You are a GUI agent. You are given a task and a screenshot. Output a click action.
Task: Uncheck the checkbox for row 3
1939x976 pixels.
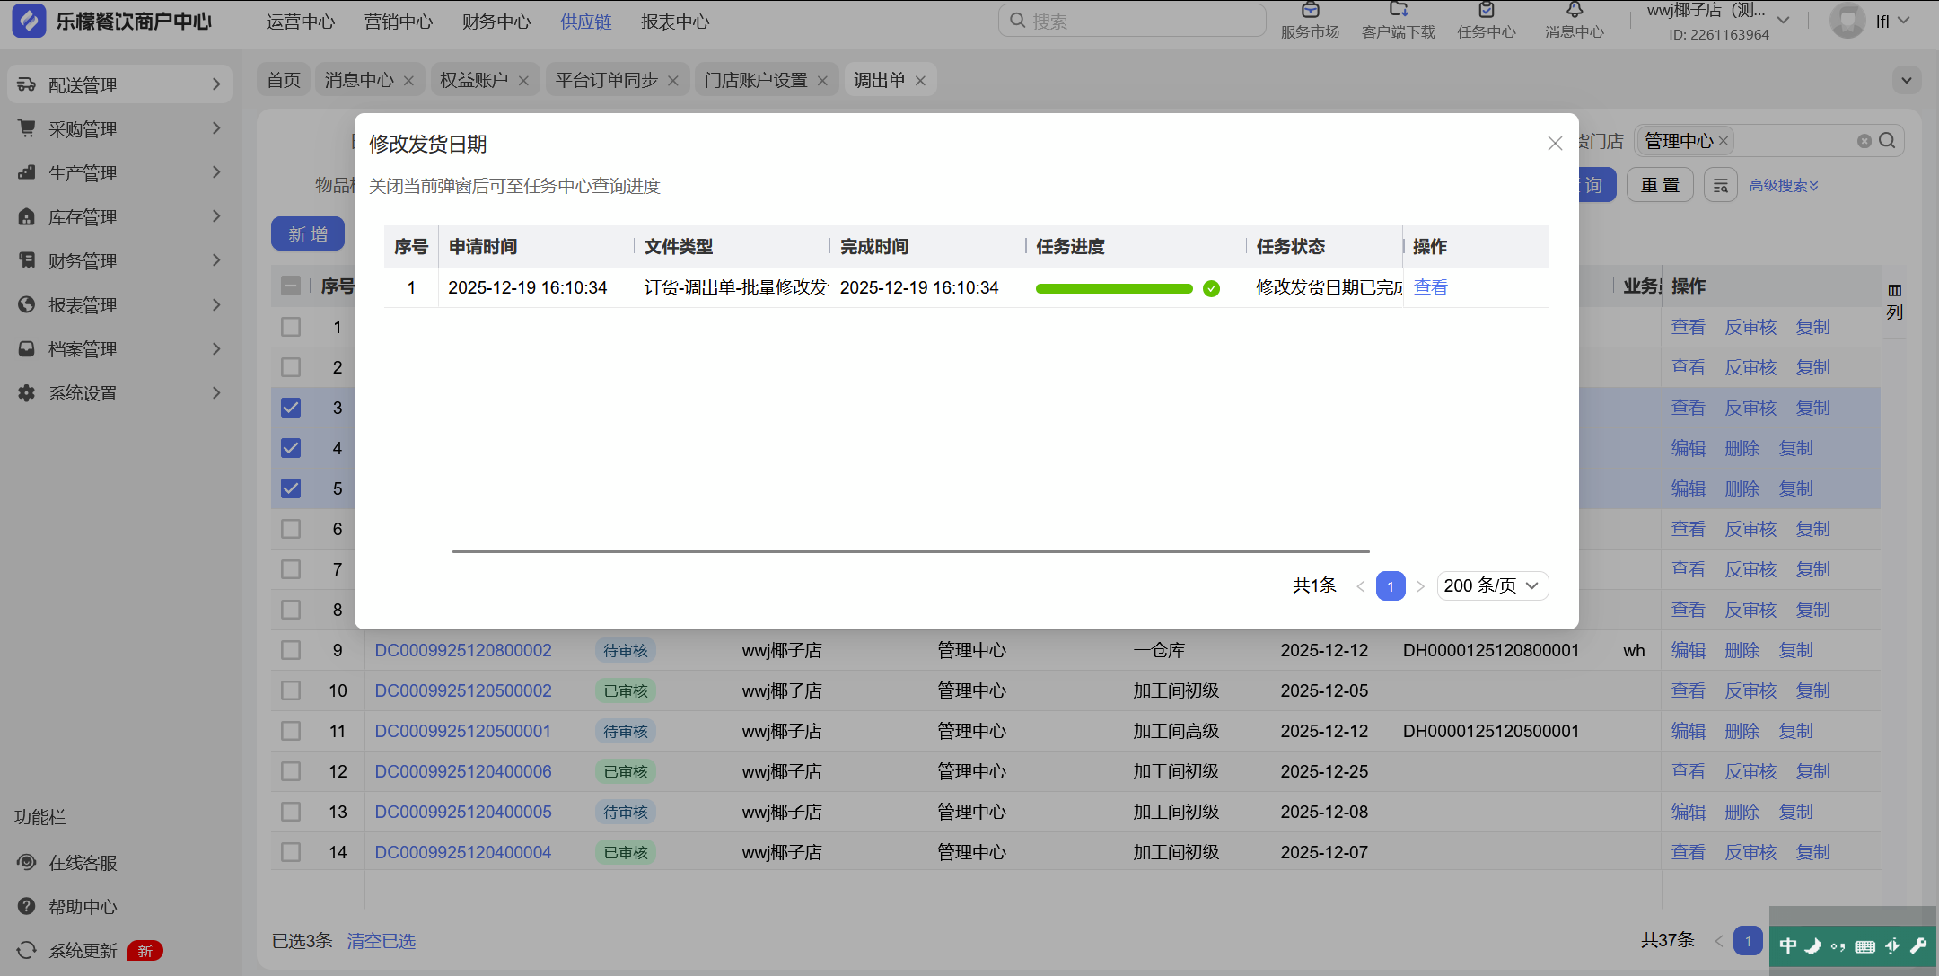291,408
